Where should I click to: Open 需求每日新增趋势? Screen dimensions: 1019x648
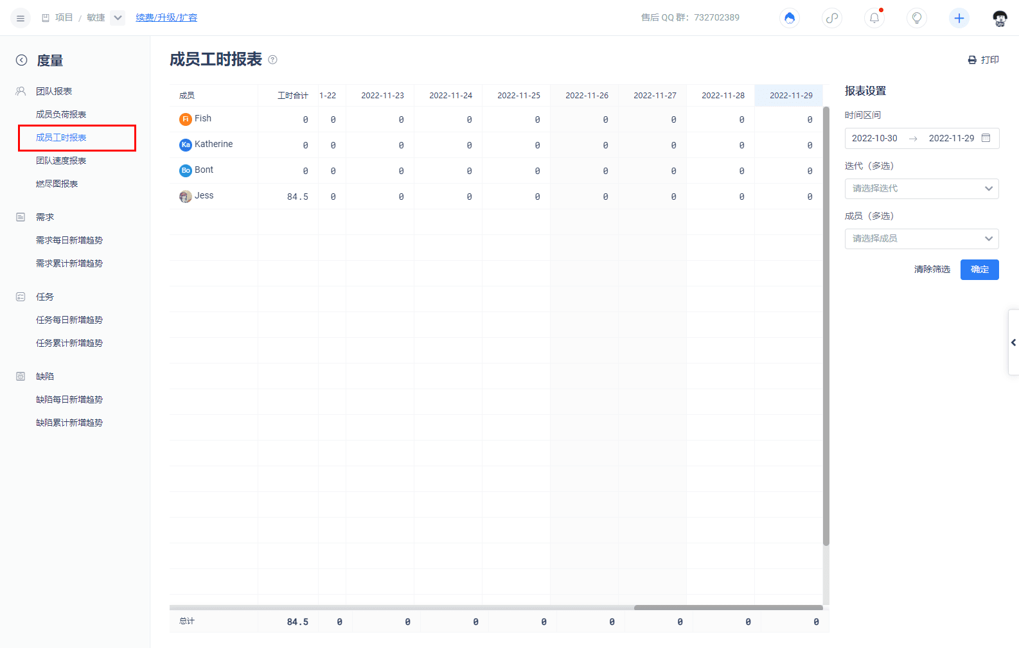[69, 240]
